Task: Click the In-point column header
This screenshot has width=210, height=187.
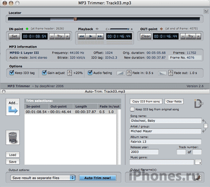Action: pyautogui.click(x=36, y=106)
